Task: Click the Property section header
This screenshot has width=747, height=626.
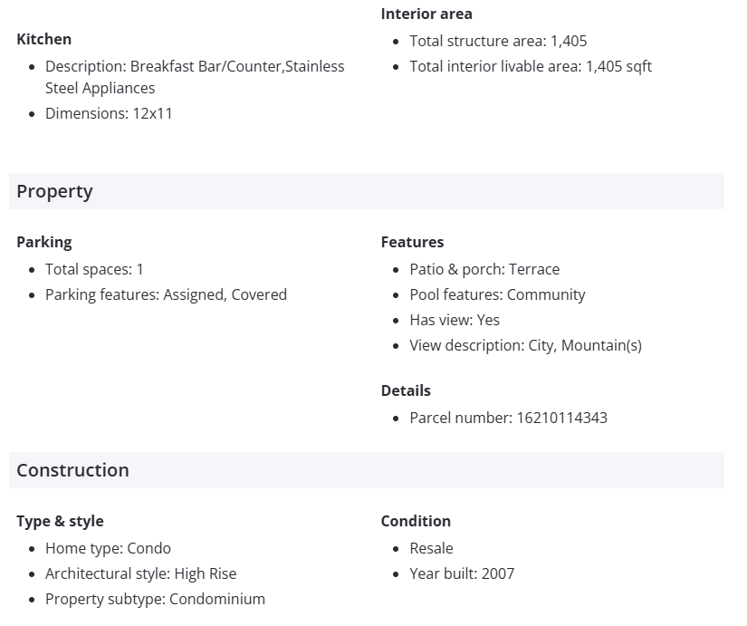Action: [x=54, y=191]
